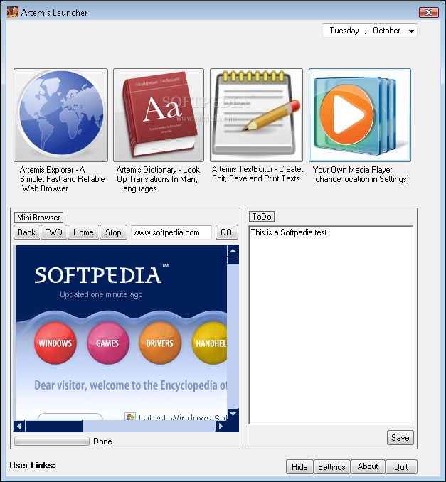The height and width of the screenshot is (482, 446).
Task: Stop page loading in Mini Browser
Action: click(x=113, y=232)
